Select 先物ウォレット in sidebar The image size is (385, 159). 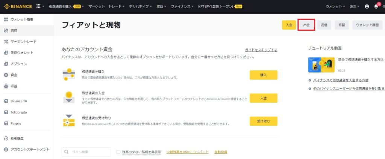pos(22,53)
